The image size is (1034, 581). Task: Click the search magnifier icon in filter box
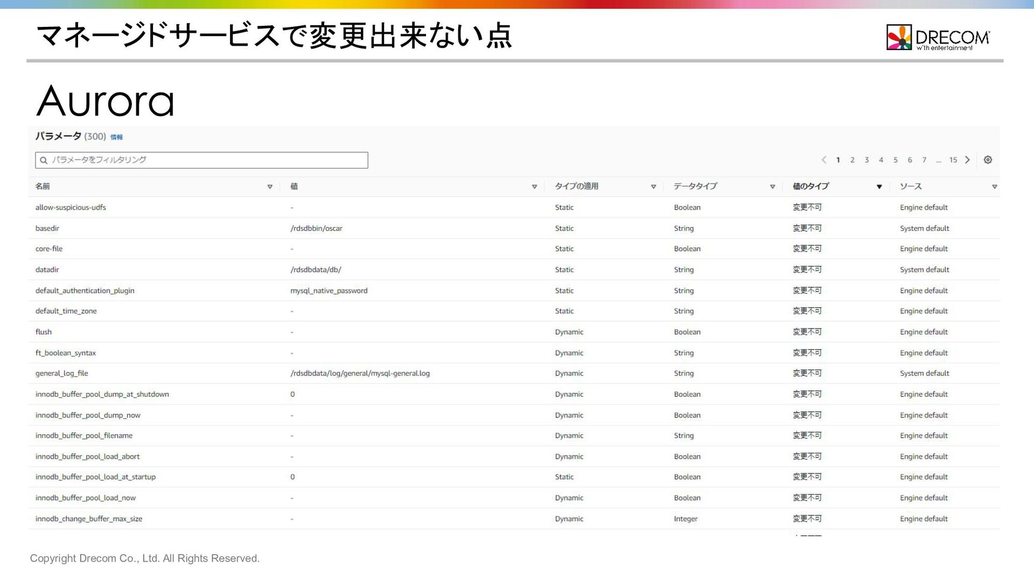tap(44, 160)
